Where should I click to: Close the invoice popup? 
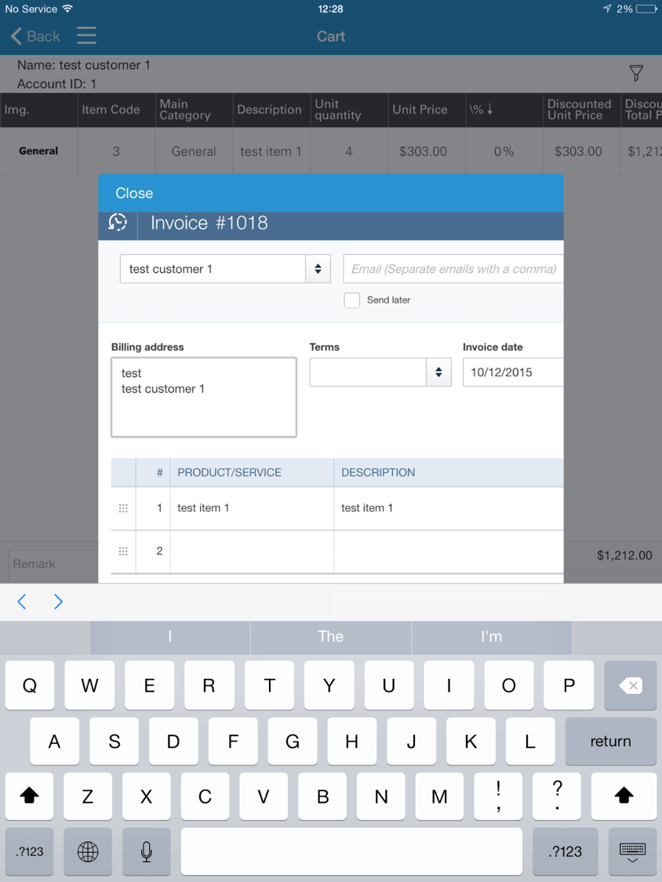(134, 194)
